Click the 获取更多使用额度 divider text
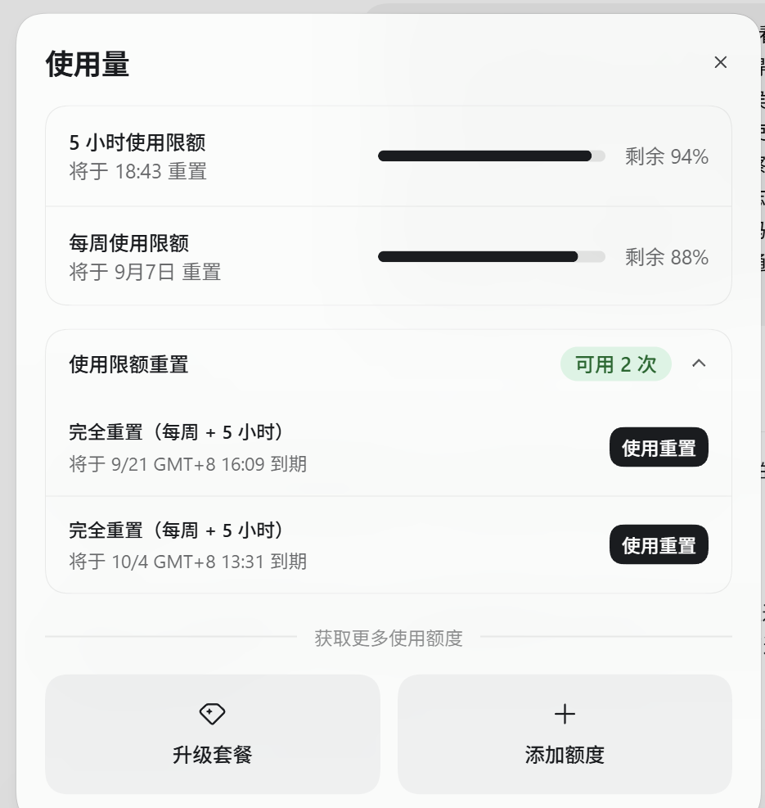This screenshot has width=765, height=808. 389,638
